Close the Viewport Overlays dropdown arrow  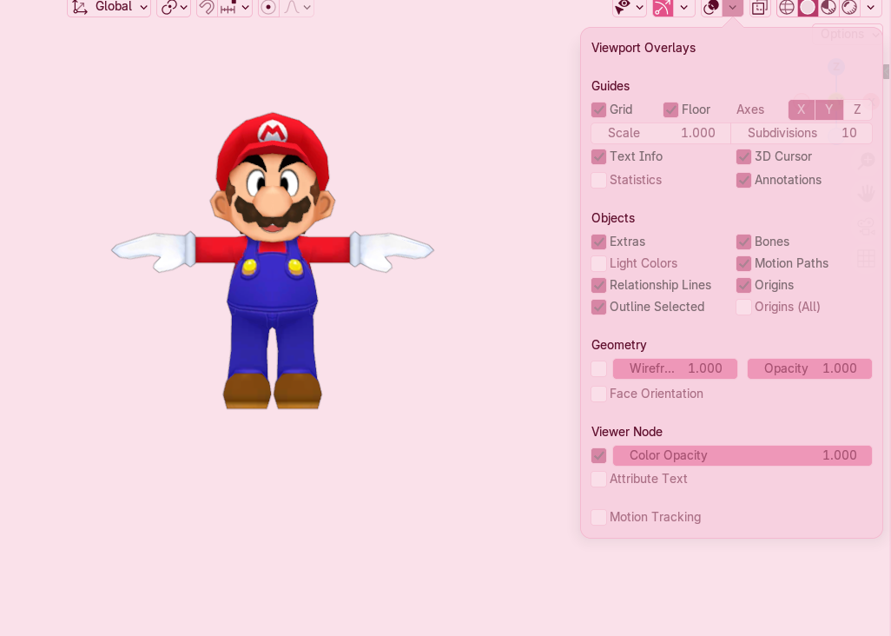point(733,7)
